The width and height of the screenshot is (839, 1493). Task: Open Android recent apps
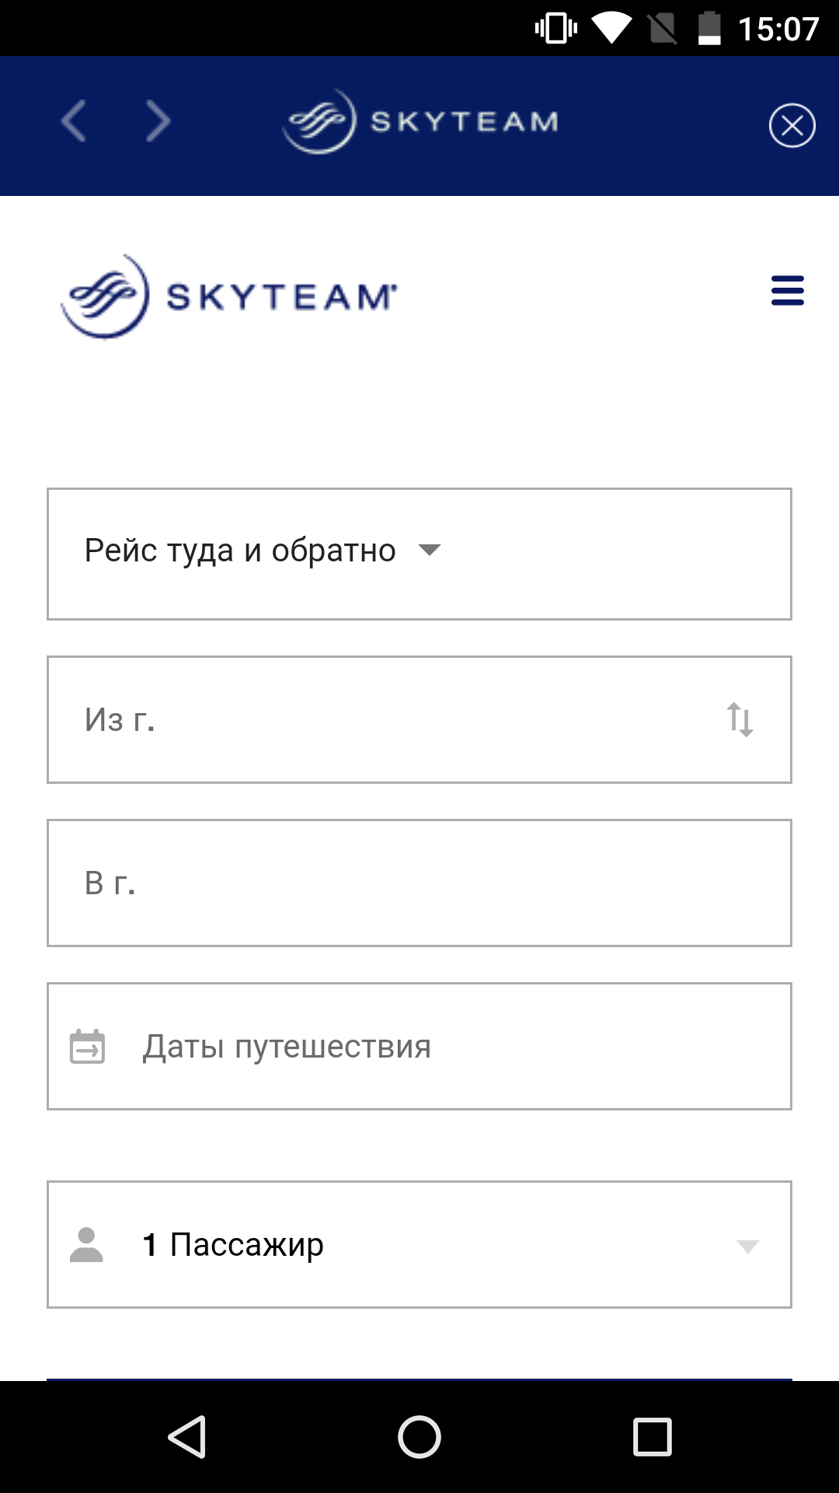pyautogui.click(x=652, y=1436)
